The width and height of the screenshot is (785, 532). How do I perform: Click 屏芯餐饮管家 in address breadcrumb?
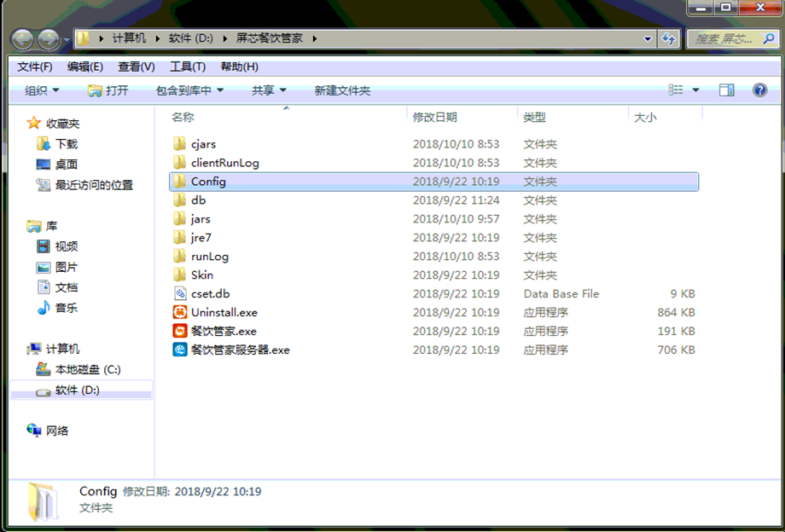pos(270,38)
